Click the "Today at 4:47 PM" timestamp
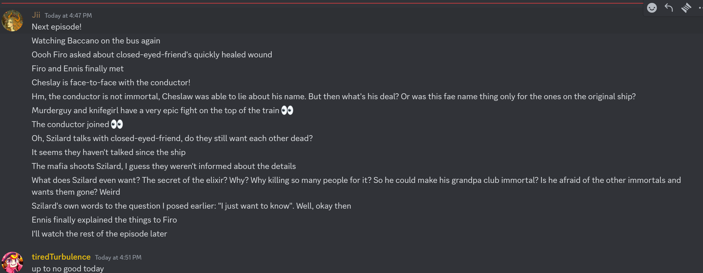703x273 pixels. point(68,16)
